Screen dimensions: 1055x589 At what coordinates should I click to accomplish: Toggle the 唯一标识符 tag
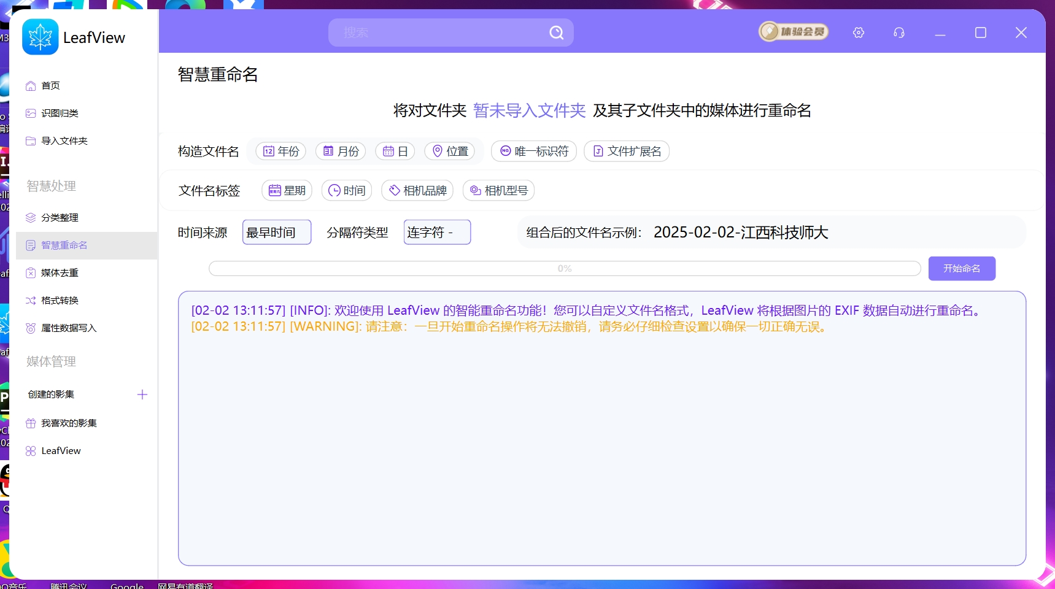tap(534, 151)
